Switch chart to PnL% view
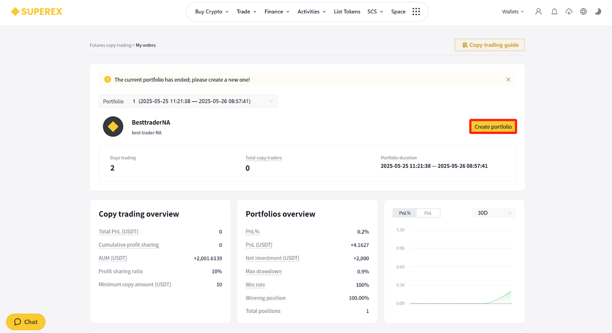The image size is (612, 333). [x=405, y=213]
